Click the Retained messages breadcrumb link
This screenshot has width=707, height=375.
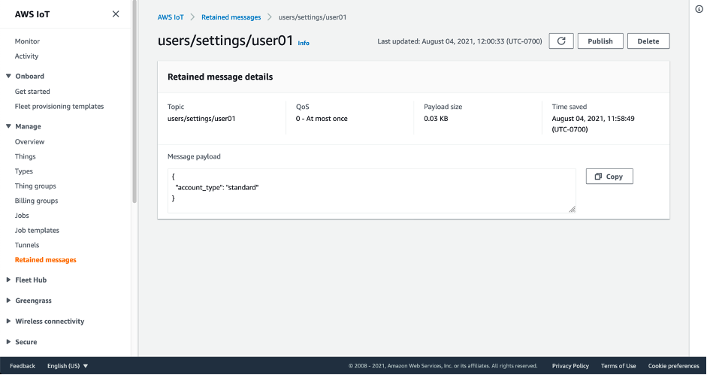click(x=231, y=17)
